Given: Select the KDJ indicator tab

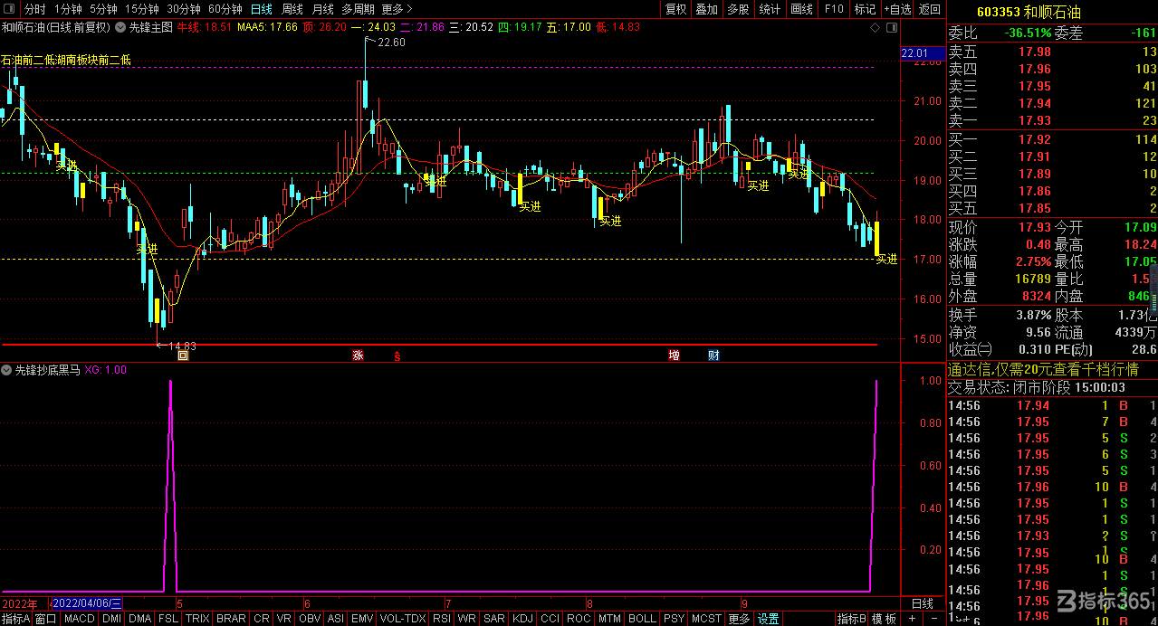Looking at the screenshot, I should tap(523, 619).
